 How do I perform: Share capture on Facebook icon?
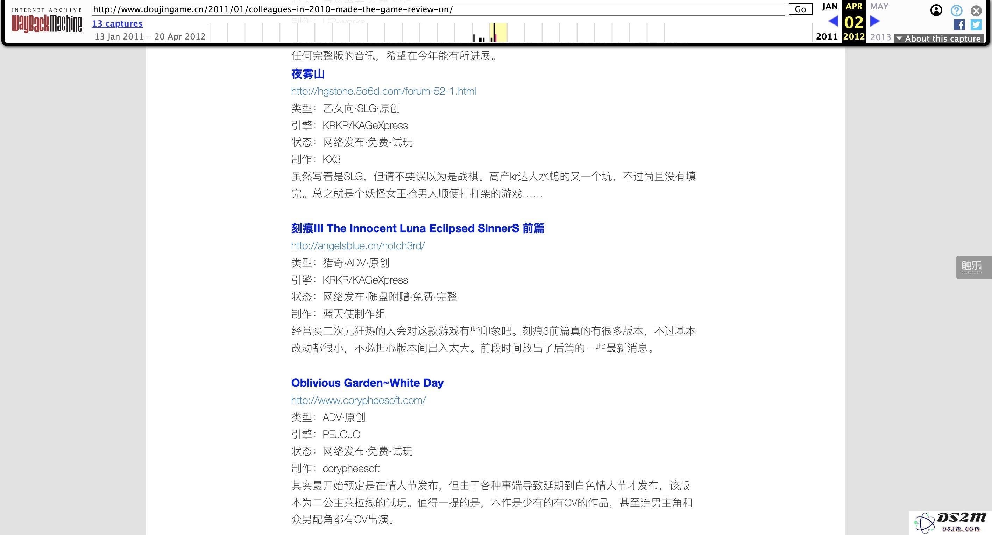coord(959,25)
